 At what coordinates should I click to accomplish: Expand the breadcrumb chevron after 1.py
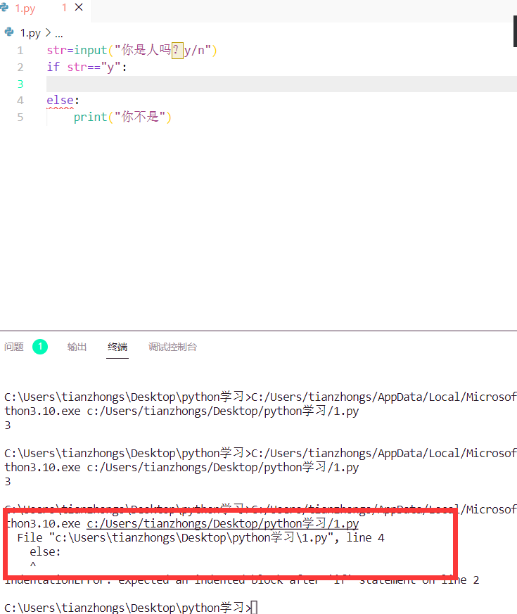(x=48, y=33)
